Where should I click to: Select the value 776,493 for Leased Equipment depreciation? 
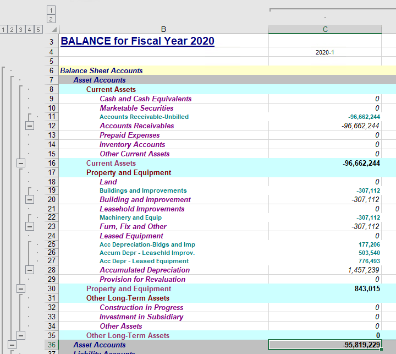[x=325, y=261]
